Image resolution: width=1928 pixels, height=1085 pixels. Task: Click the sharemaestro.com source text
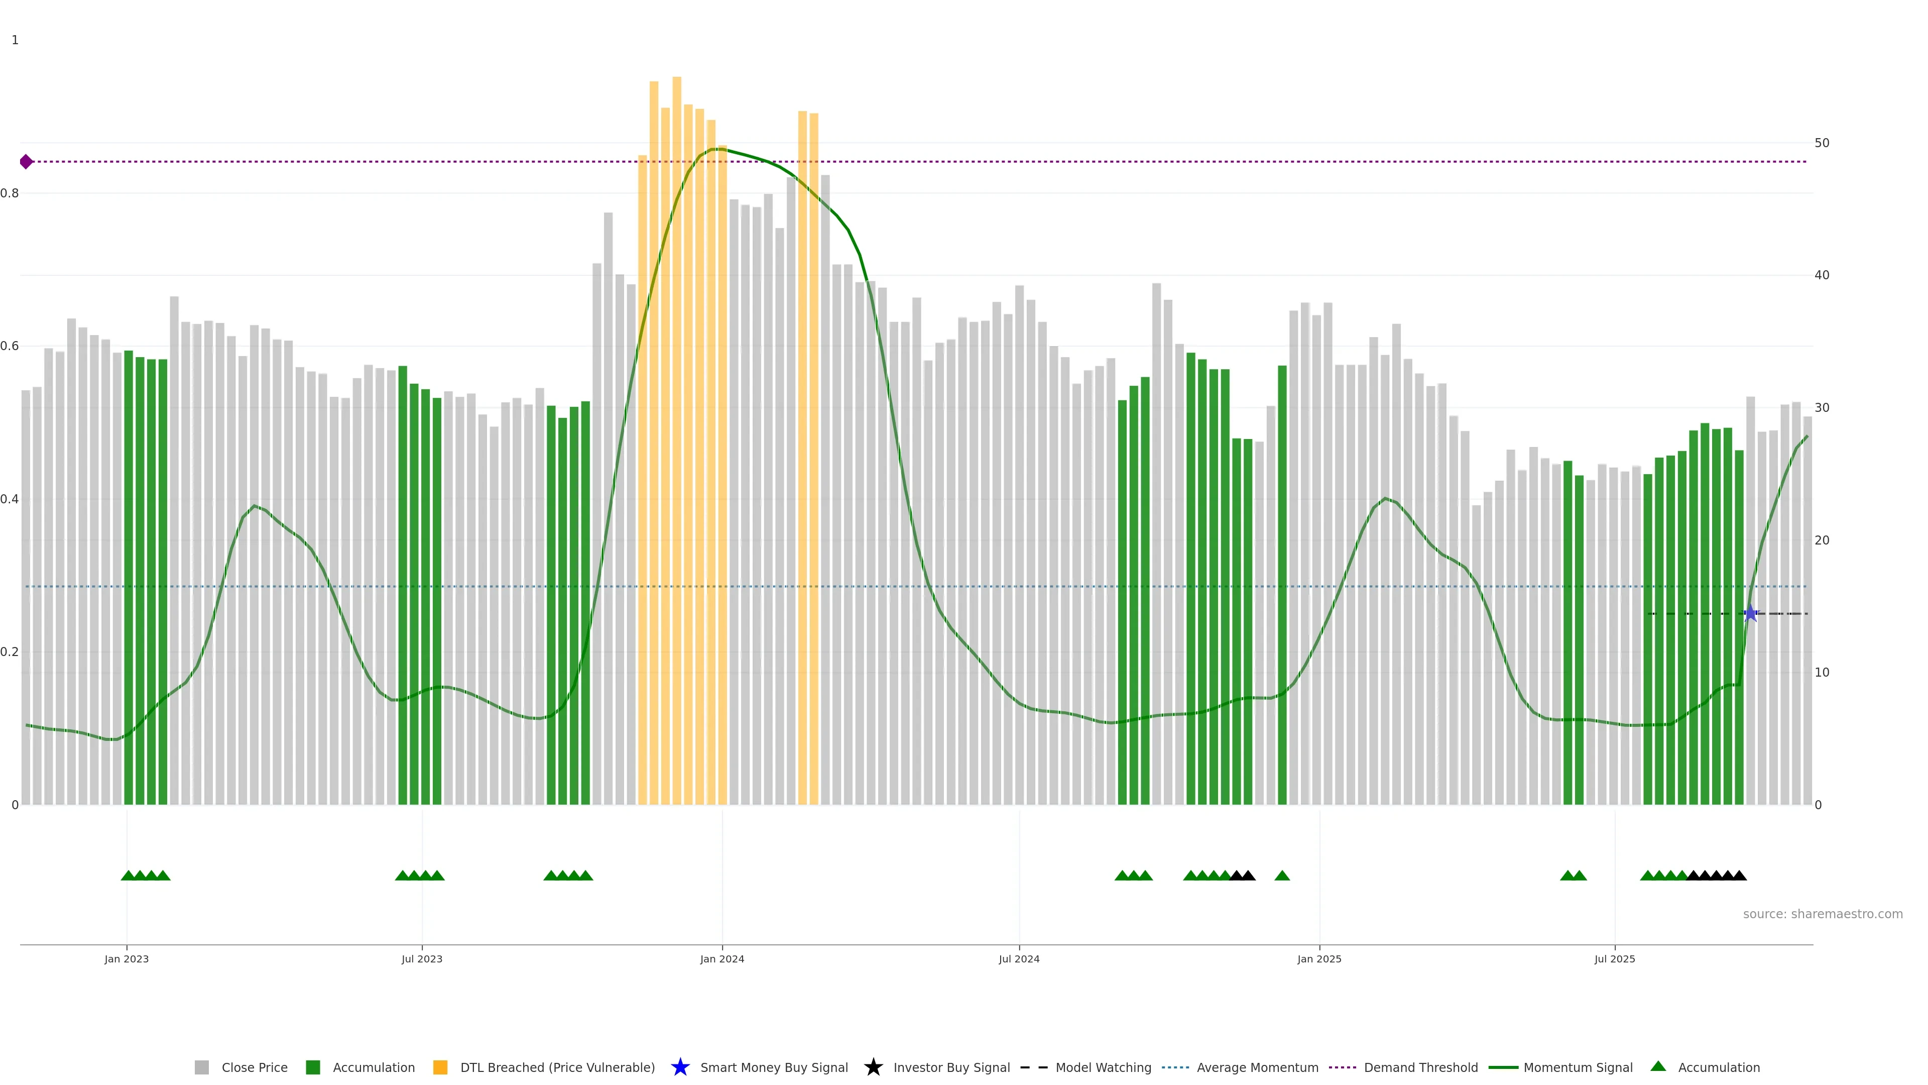[1822, 914]
